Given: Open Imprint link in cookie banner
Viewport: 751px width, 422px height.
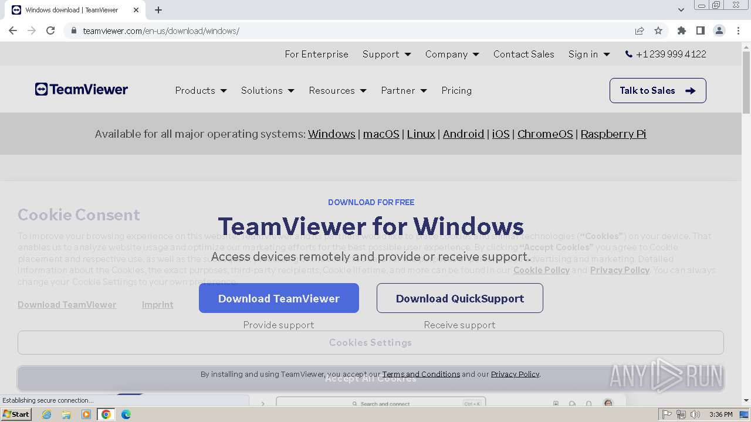Looking at the screenshot, I should click(x=158, y=304).
